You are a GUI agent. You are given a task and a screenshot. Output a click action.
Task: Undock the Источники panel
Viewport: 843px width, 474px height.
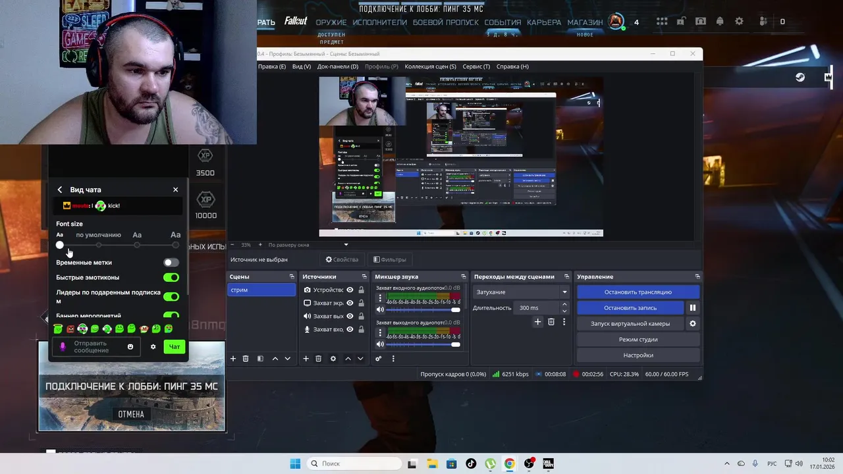tap(364, 276)
